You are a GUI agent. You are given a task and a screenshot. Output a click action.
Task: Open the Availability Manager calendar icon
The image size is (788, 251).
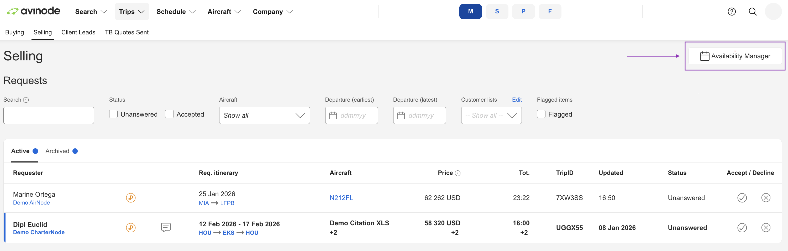[705, 56]
